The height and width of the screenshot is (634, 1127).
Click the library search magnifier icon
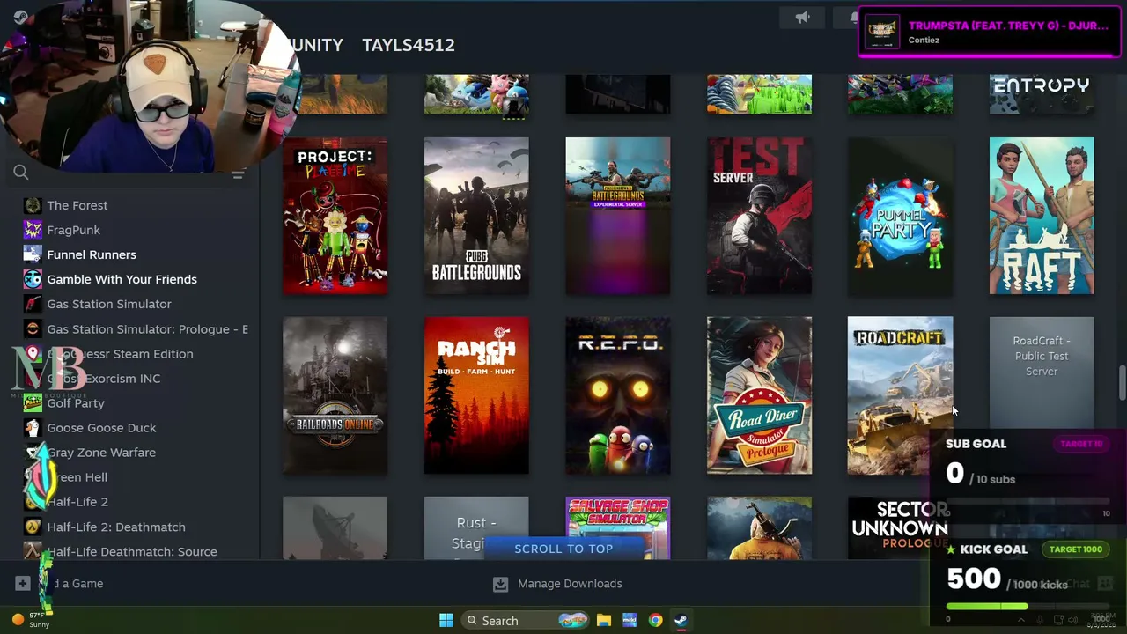(21, 173)
